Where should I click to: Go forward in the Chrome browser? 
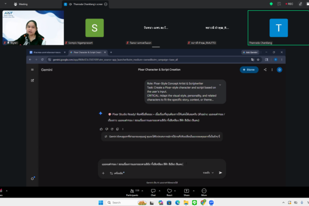coord(36,60)
